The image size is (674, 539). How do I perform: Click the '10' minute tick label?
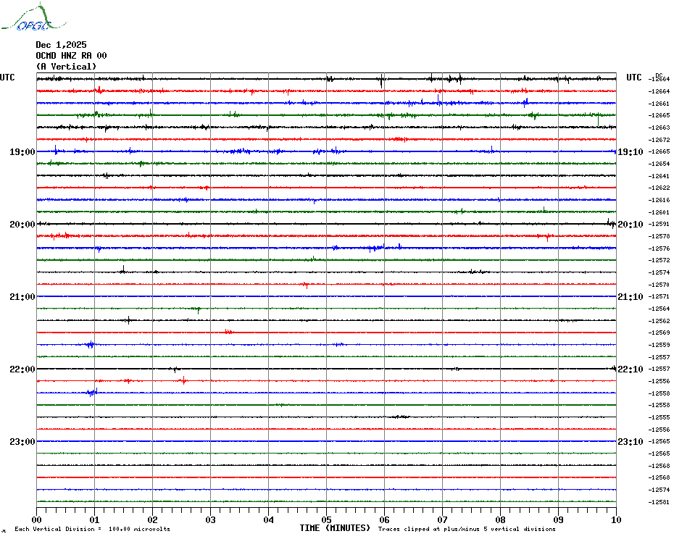tap(617, 519)
